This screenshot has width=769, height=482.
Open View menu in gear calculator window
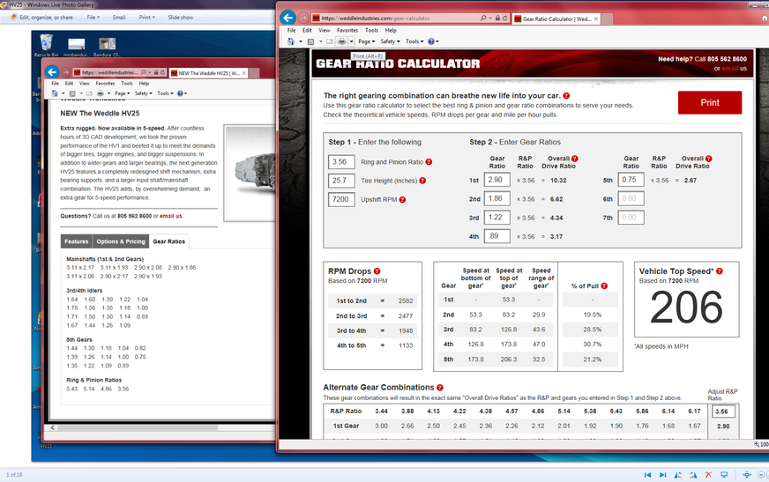[x=325, y=30]
